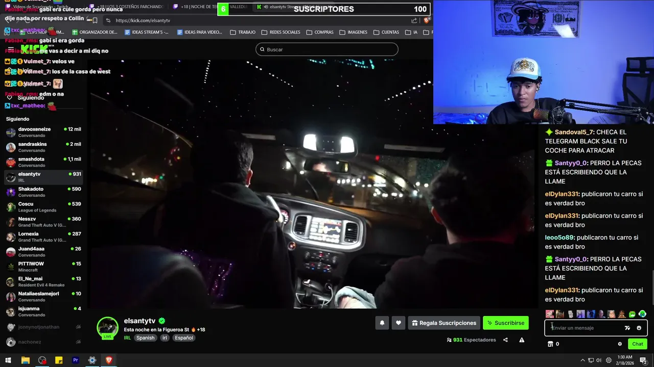Viewport: 654px width, 367px height.
Task: Click the pink emote in the chat quick bar
Action: tap(550, 314)
